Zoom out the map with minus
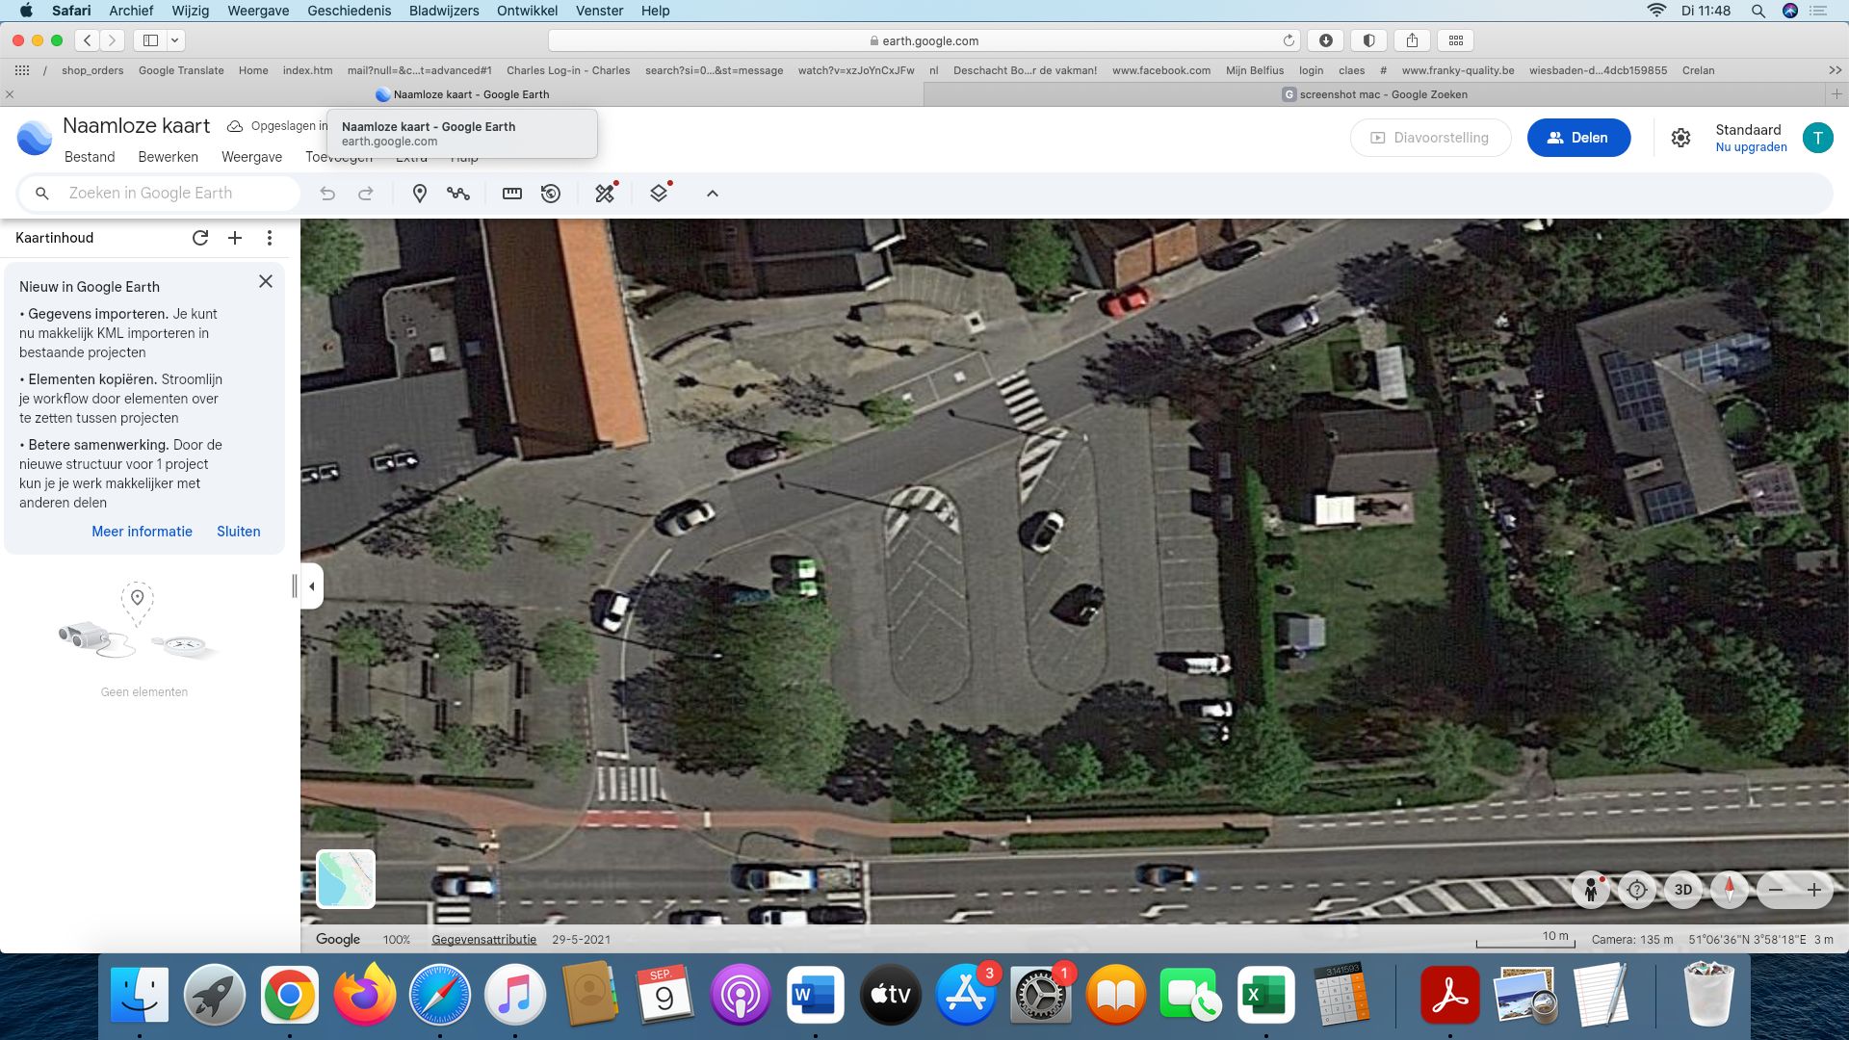This screenshot has height=1040, width=1849. tap(1776, 890)
